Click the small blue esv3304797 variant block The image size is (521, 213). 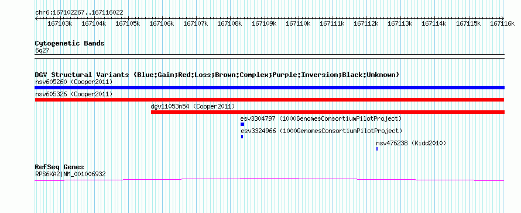click(242, 124)
